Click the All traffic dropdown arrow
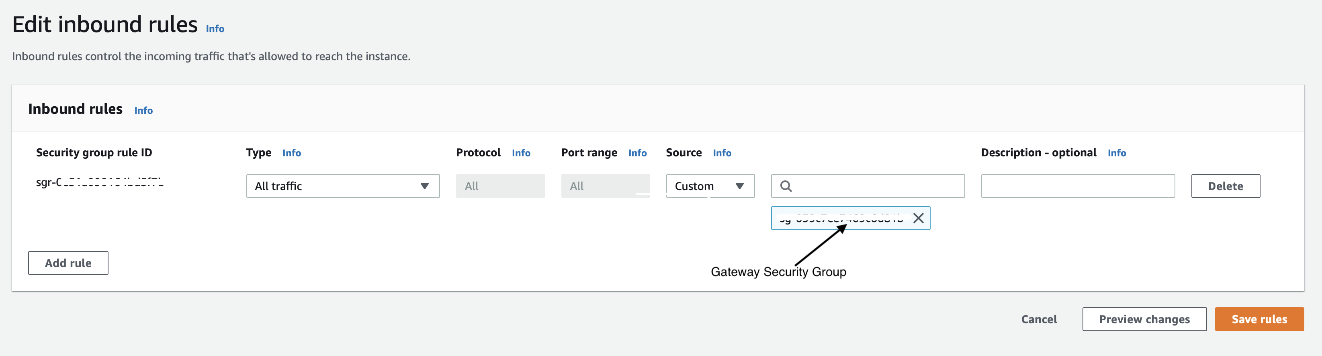 (424, 186)
